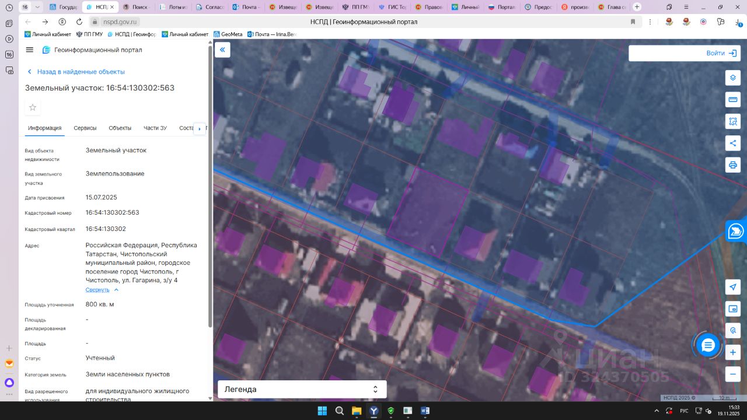Open the tab group dropdown arrow
Image resolution: width=747 pixels, height=420 pixels.
(x=38, y=7)
